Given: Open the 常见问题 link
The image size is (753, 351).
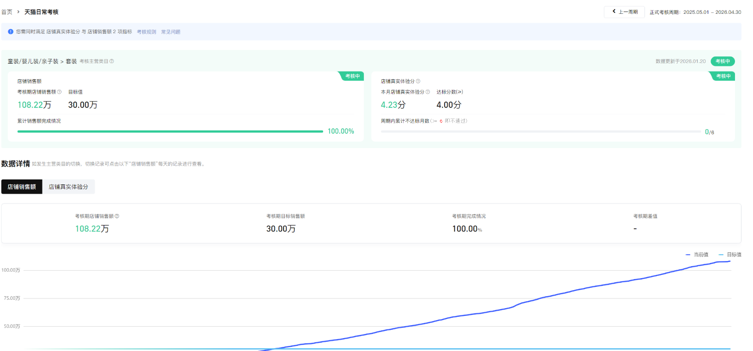Looking at the screenshot, I should 170,32.
